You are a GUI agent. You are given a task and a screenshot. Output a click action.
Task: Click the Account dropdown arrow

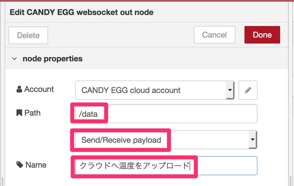(x=230, y=90)
